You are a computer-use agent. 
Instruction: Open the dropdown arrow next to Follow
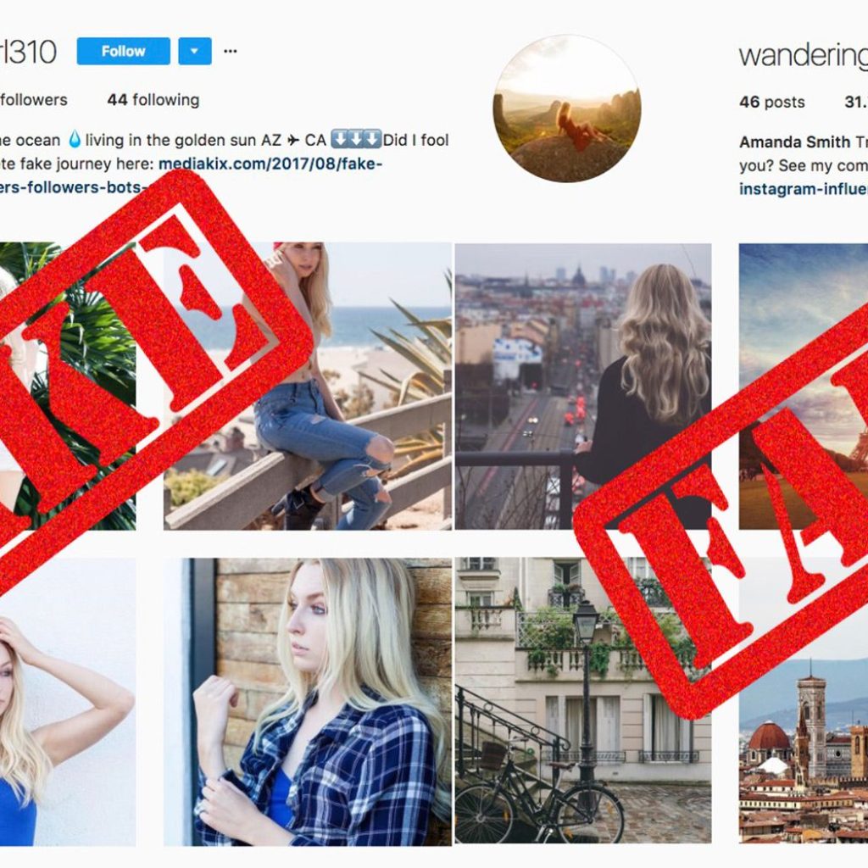(194, 51)
